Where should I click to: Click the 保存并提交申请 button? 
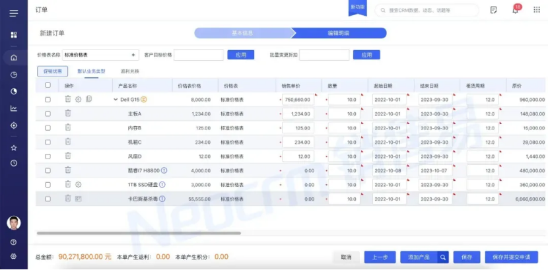point(511,257)
